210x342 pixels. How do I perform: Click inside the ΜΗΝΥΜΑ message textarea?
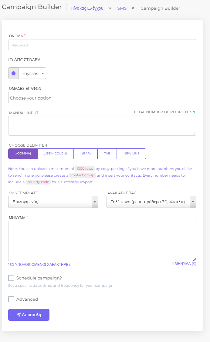[102, 241]
